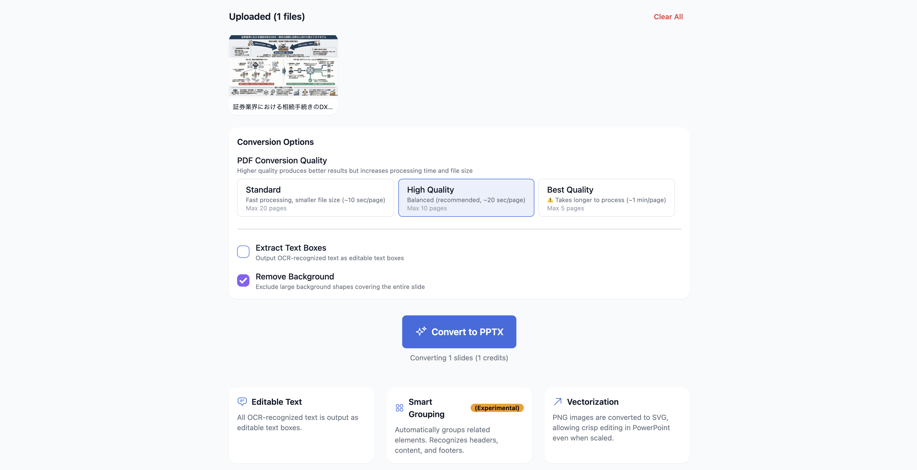The image size is (917, 470).
Task: Click the Converting 1 slides credits text
Action: click(459, 358)
